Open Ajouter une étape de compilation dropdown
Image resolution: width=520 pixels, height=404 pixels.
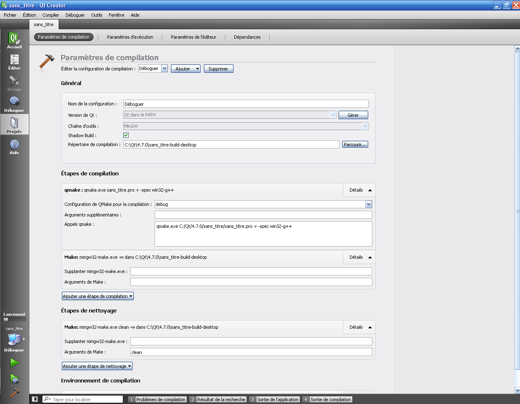coord(98,296)
